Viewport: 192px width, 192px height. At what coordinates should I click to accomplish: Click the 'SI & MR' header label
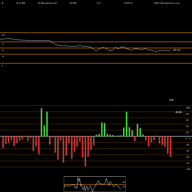point(20,3)
